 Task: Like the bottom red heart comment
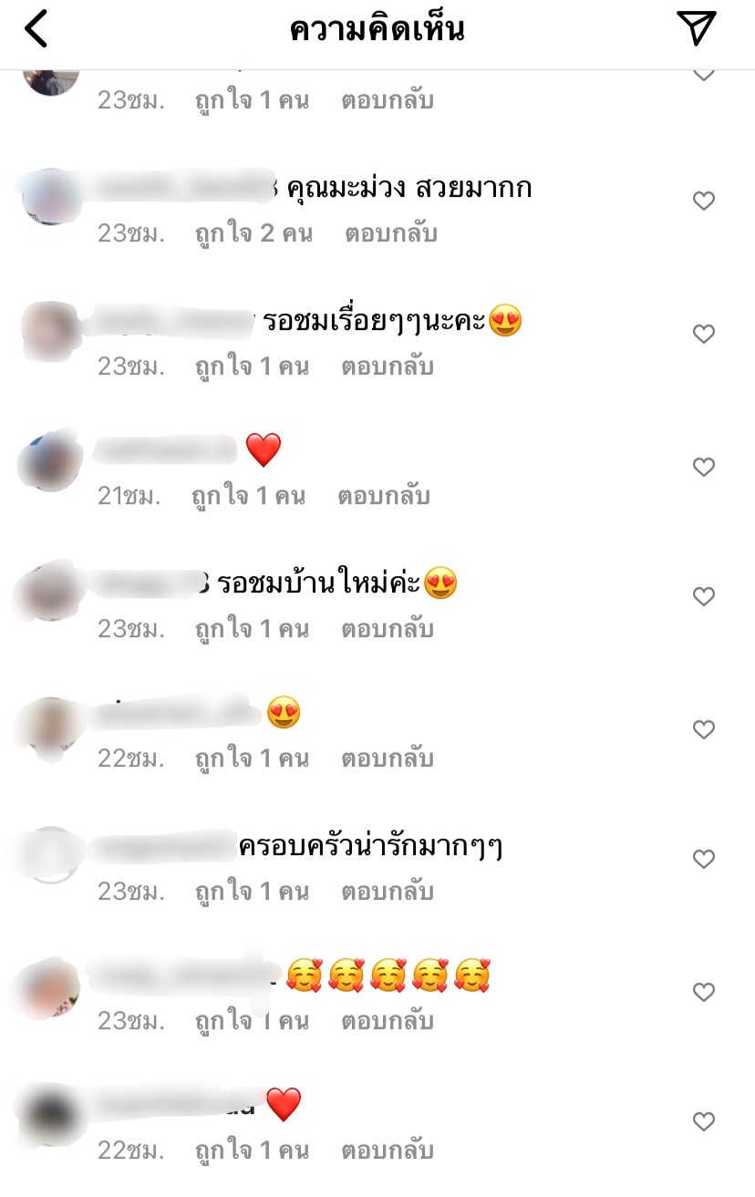click(x=703, y=1121)
